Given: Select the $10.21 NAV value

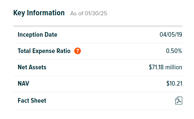Looking at the screenshot, I should (x=174, y=83).
